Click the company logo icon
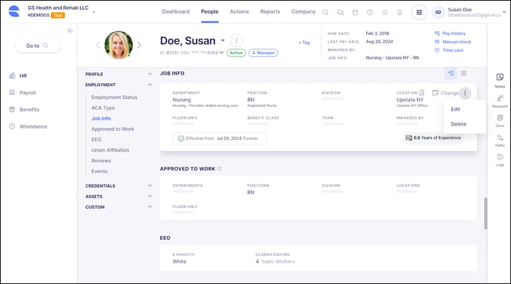The width and height of the screenshot is (511, 284). (x=14, y=11)
